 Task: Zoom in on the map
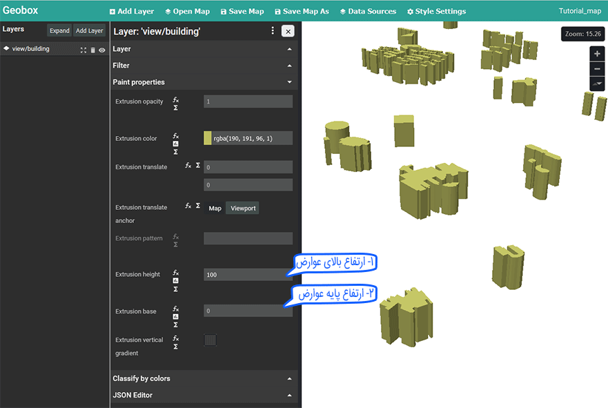point(597,54)
